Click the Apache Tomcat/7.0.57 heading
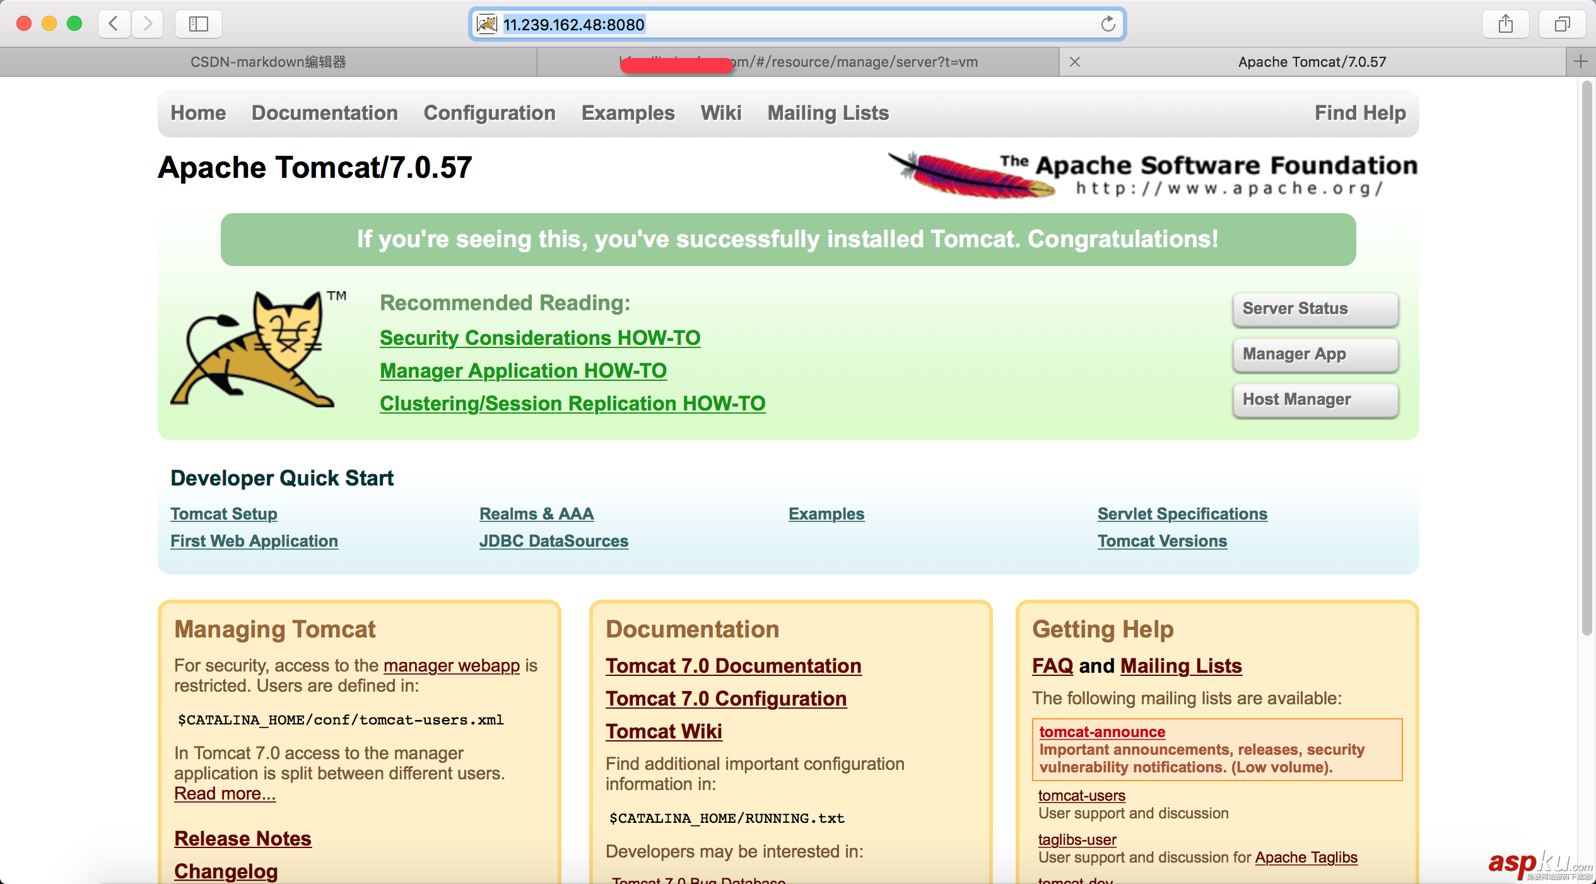Screen dimensions: 1596x884 pyautogui.click(x=315, y=168)
